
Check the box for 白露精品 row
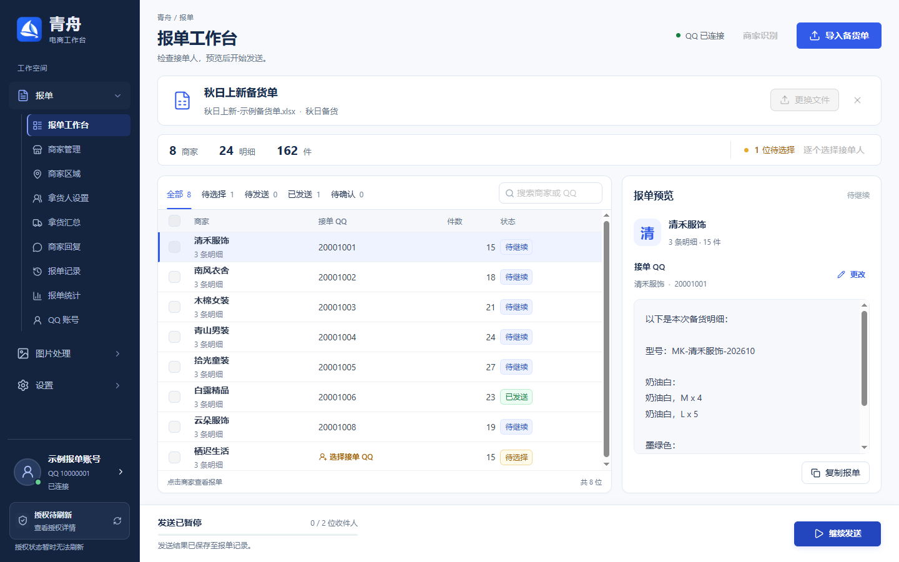tap(175, 397)
